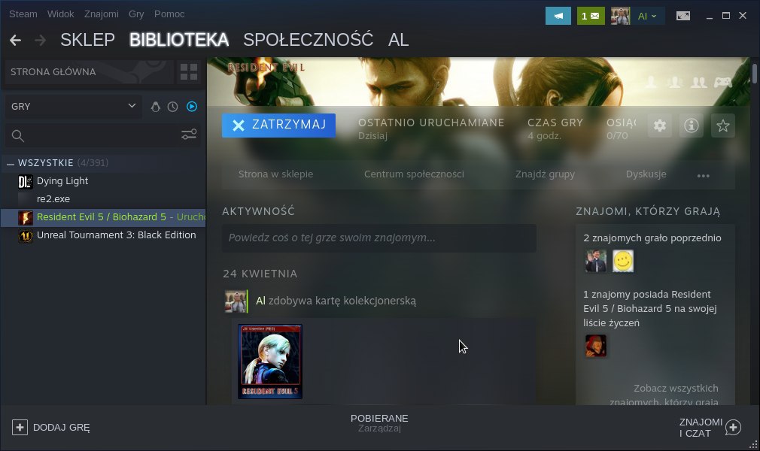Open ZNAJOMI I CZAT panel

point(701,428)
